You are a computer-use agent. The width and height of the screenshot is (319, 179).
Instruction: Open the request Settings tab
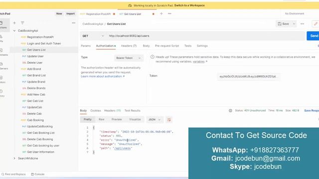(202, 46)
